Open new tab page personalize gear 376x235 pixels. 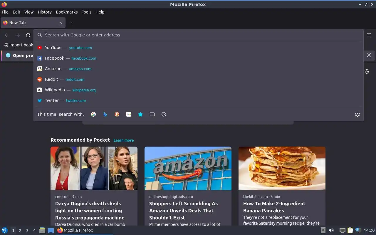tap(367, 71)
